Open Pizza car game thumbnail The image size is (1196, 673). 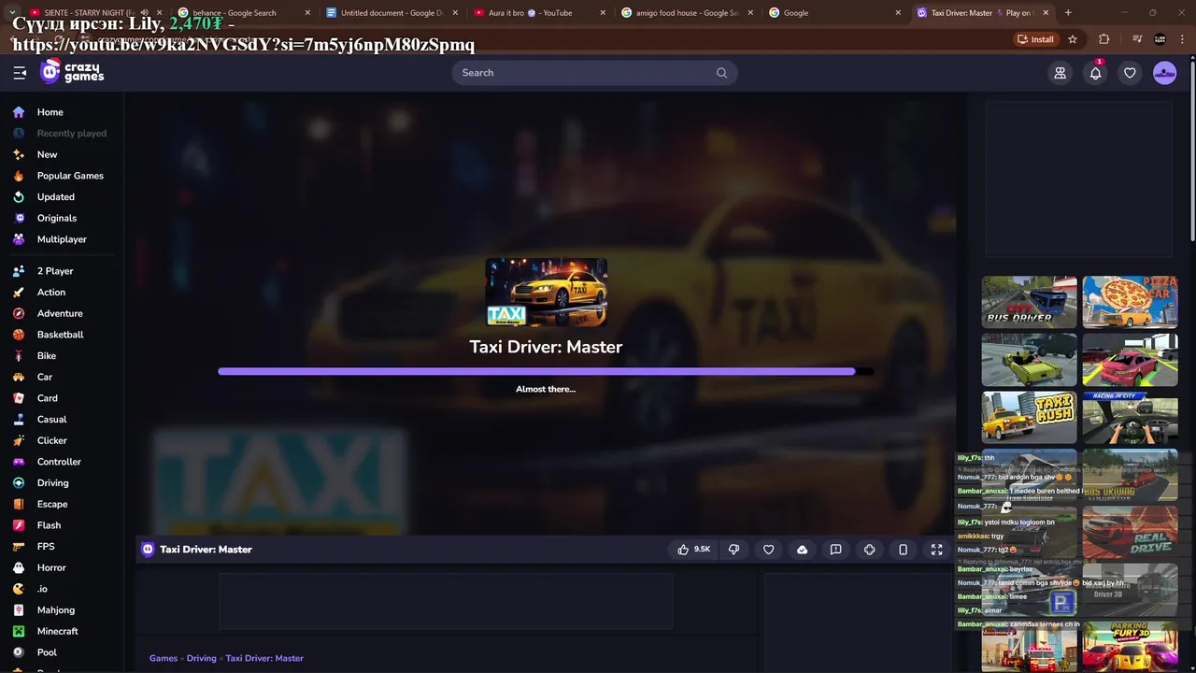click(1130, 302)
